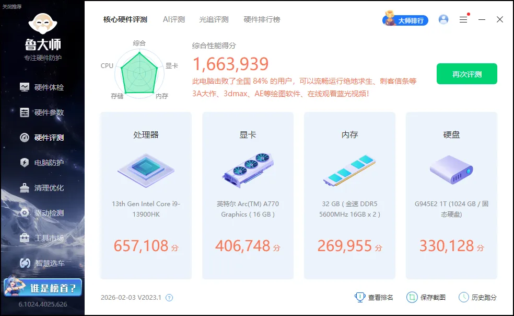The height and width of the screenshot is (316, 514).
Task: Click 英特尔 Arc(TM) A770 Graphics text
Action: [248, 209]
